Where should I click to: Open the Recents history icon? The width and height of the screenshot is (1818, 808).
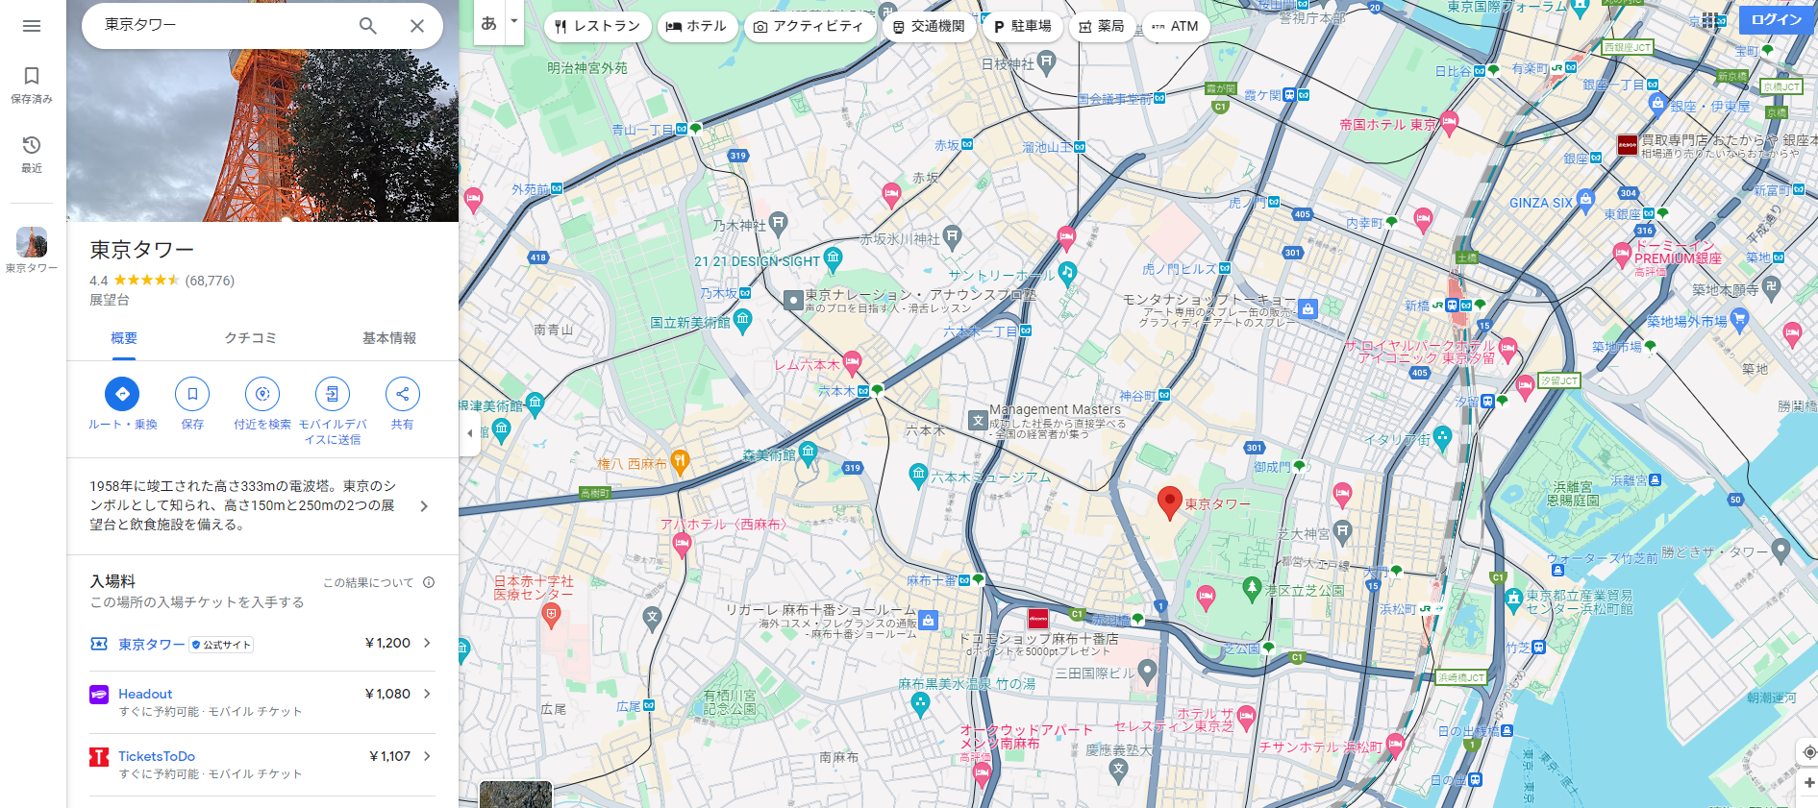click(x=32, y=153)
